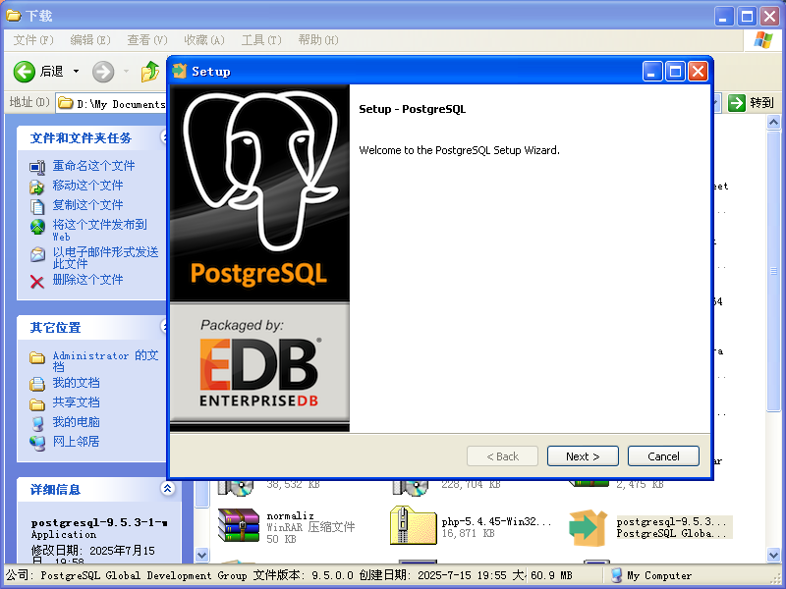Click the 以电子邮件形式发送此文件 link
The width and height of the screenshot is (786, 589).
click(x=106, y=257)
